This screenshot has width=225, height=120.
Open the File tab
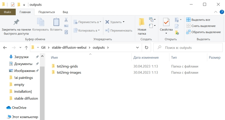point(8,12)
